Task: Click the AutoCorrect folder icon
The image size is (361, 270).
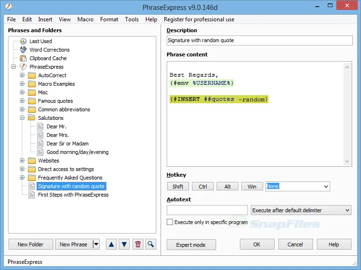Action: click(x=32, y=75)
